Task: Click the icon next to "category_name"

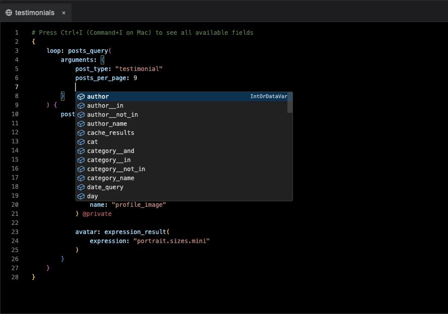Action: [81, 178]
